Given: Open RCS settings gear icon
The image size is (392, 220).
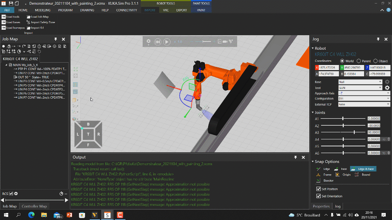Looking at the screenshot, I should (16, 193).
